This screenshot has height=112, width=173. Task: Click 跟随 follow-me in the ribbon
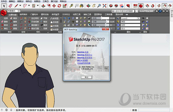coord(14,28)
